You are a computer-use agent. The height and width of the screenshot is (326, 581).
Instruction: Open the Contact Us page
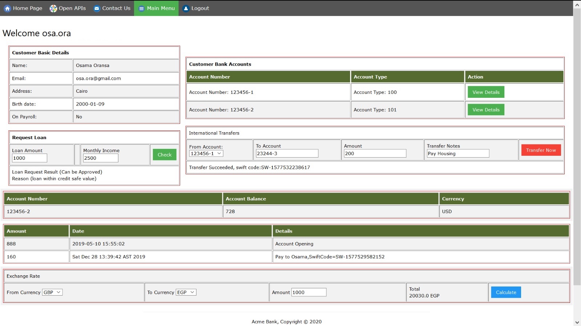coord(116,8)
